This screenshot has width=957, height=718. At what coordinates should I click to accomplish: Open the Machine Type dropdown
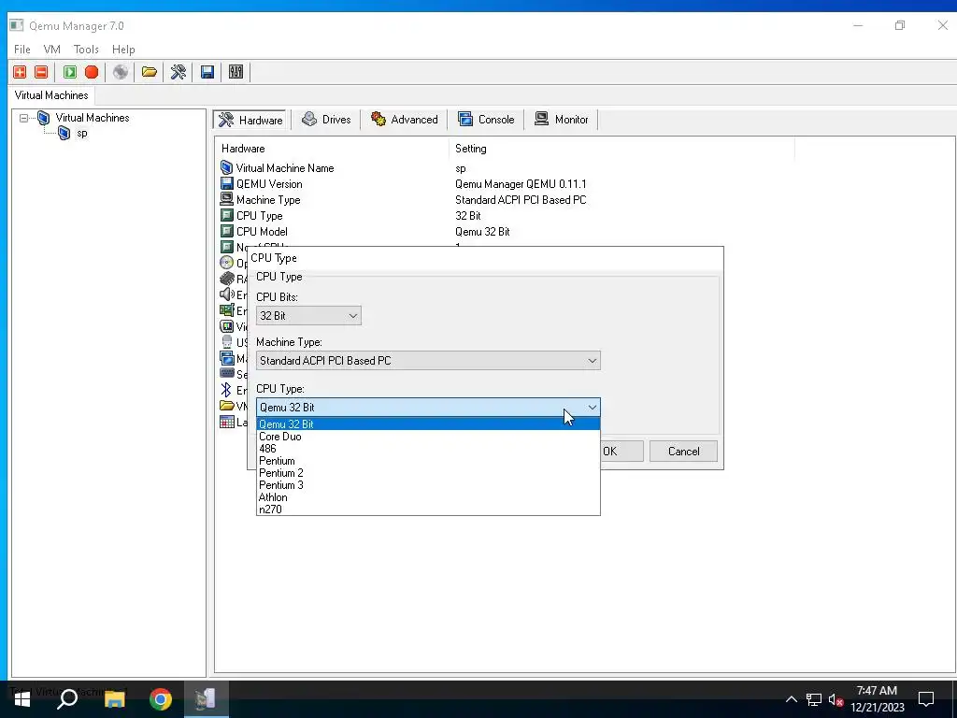pos(428,361)
